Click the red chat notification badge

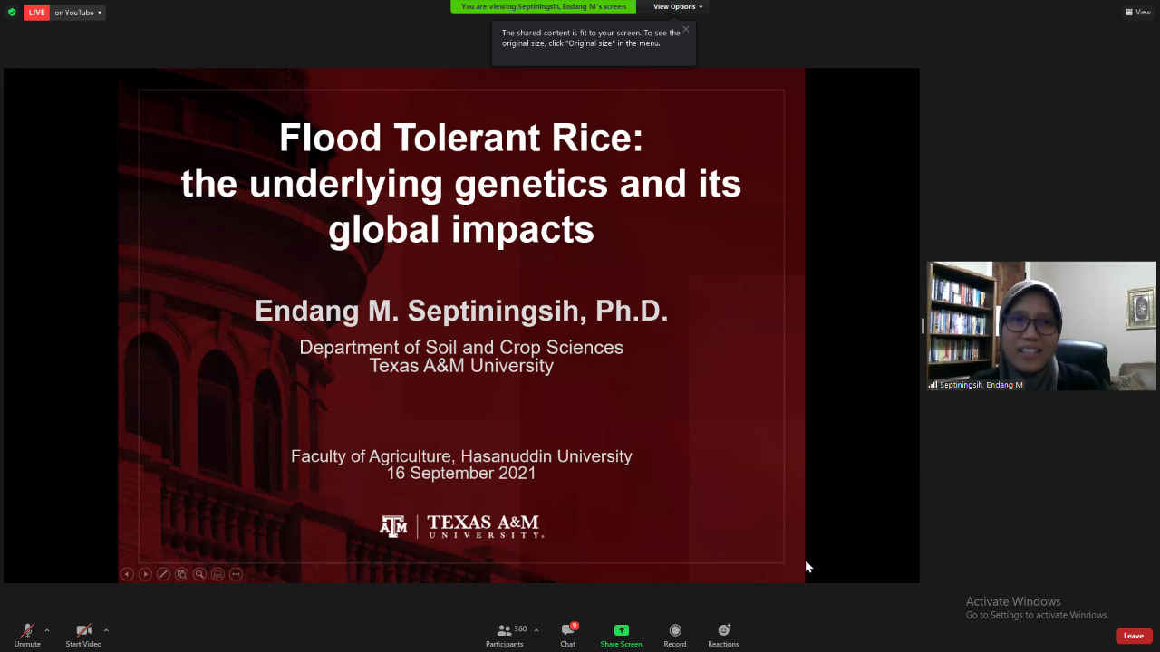pyautogui.click(x=574, y=626)
